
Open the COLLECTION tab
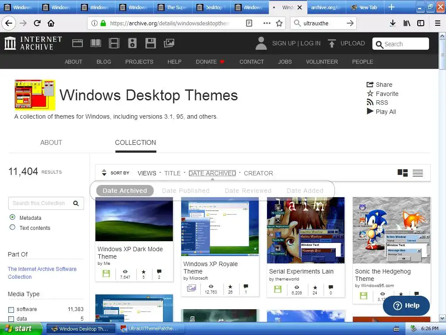click(x=135, y=143)
